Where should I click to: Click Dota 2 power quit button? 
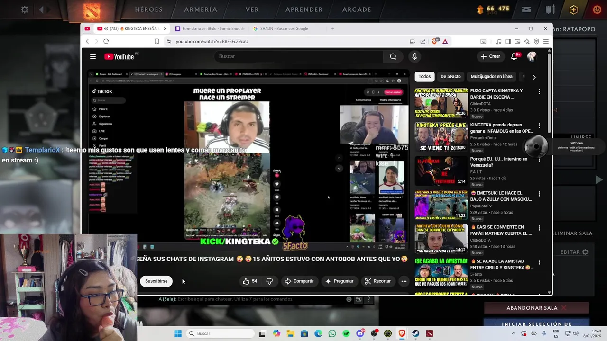(x=597, y=9)
